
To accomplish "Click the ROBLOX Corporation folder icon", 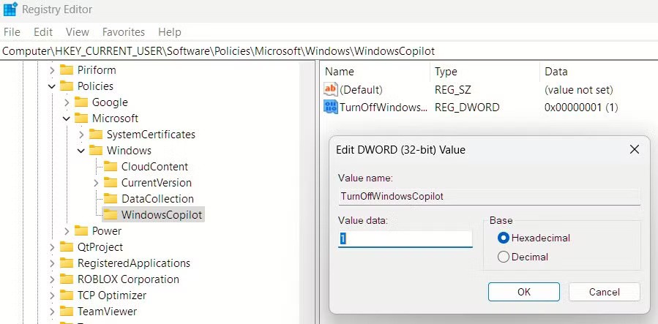I will pyautogui.click(x=67, y=279).
